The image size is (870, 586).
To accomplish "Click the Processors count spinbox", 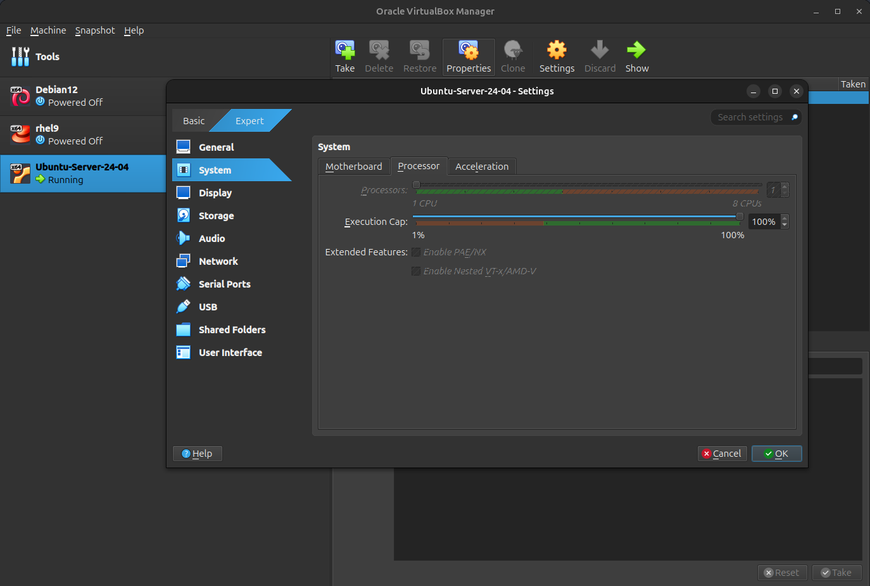I will click(778, 189).
